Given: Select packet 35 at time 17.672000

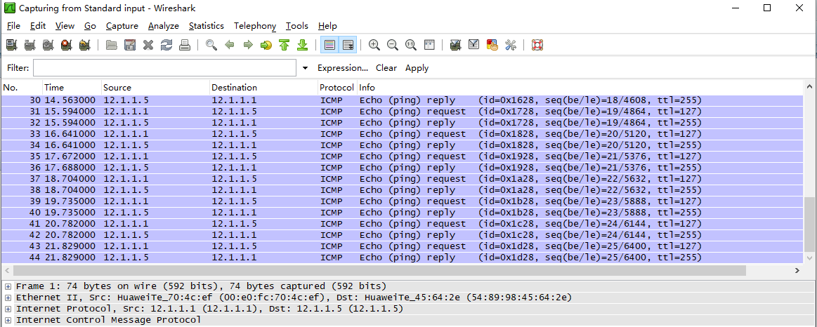Looking at the screenshot, I should [x=402, y=156].
